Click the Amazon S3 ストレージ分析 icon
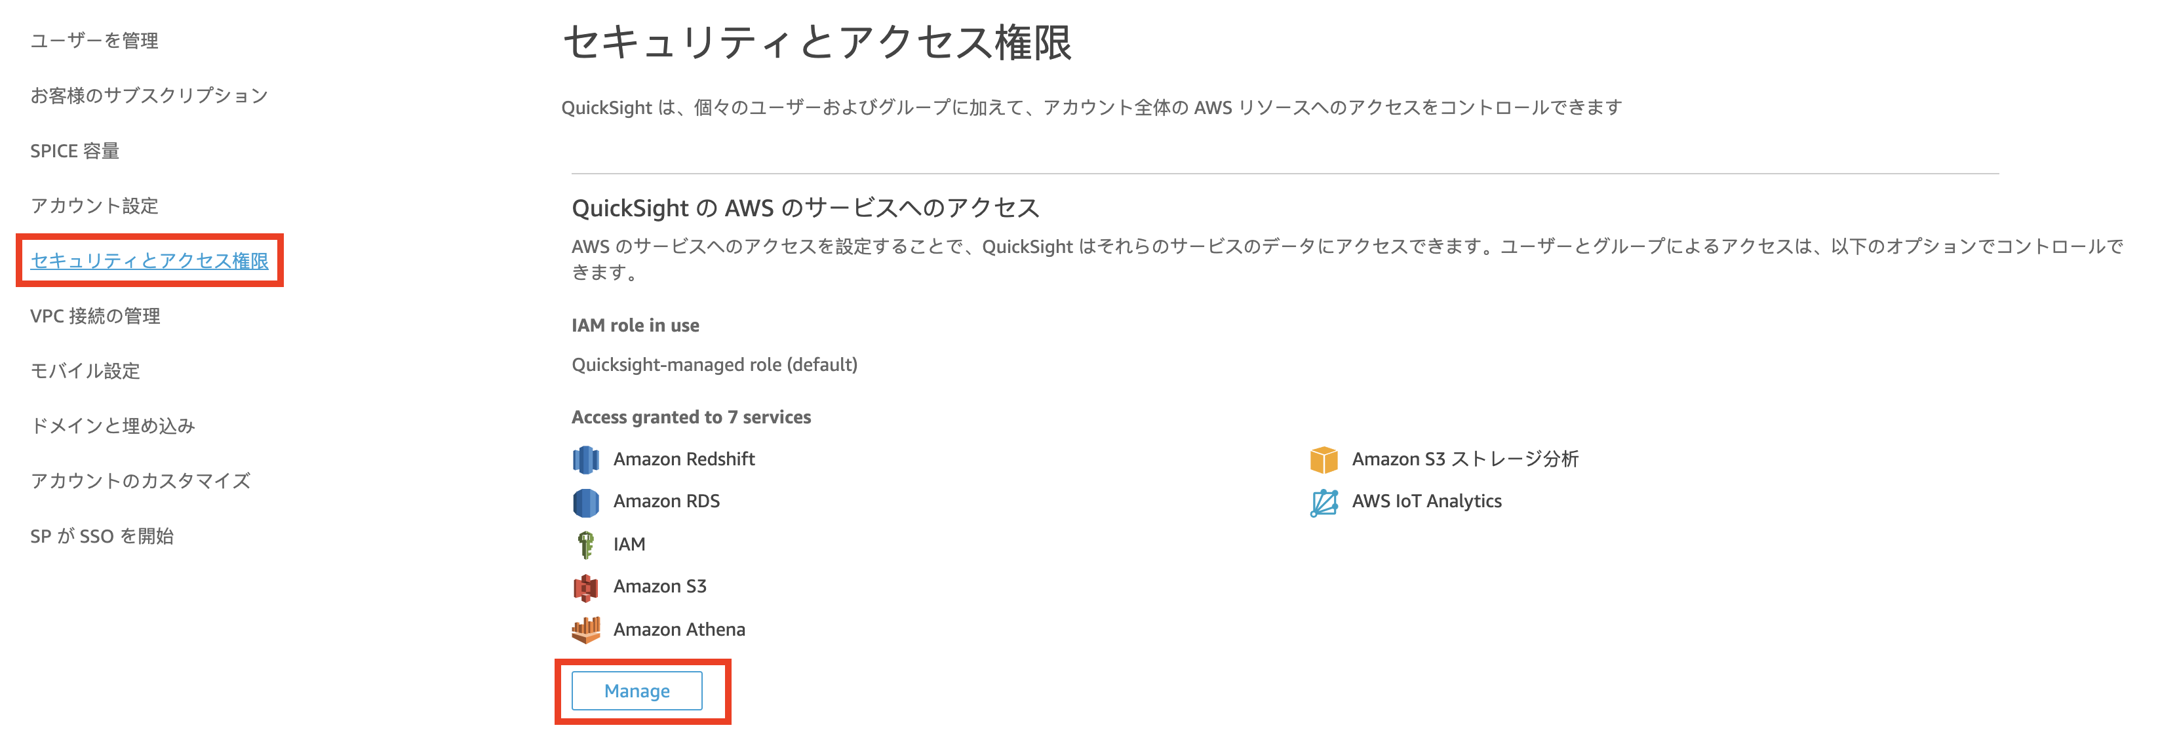The height and width of the screenshot is (755, 2158). tap(1324, 459)
